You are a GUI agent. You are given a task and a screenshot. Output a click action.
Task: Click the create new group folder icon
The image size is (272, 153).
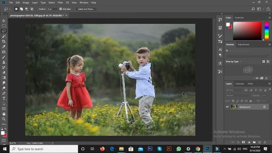coord(254,142)
